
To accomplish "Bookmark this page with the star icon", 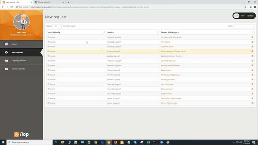I will point(246,7).
